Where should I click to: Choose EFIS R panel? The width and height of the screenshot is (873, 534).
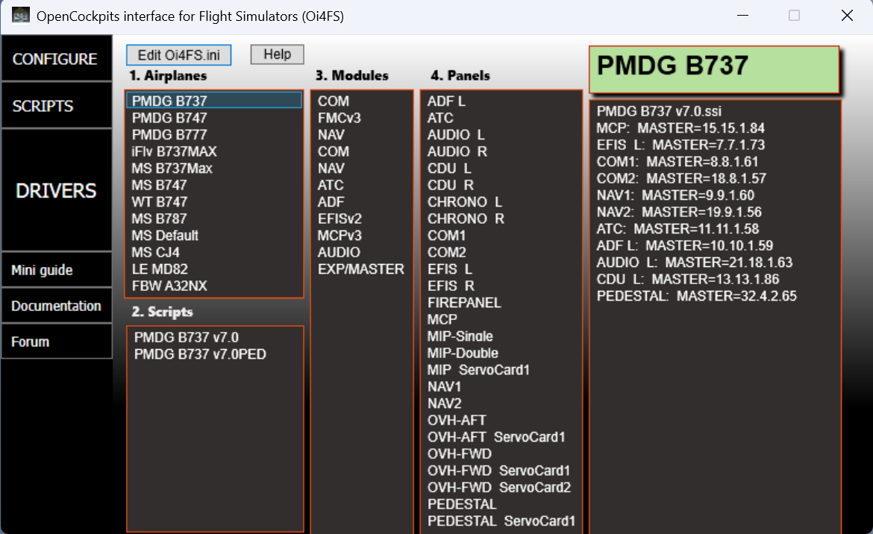click(451, 286)
